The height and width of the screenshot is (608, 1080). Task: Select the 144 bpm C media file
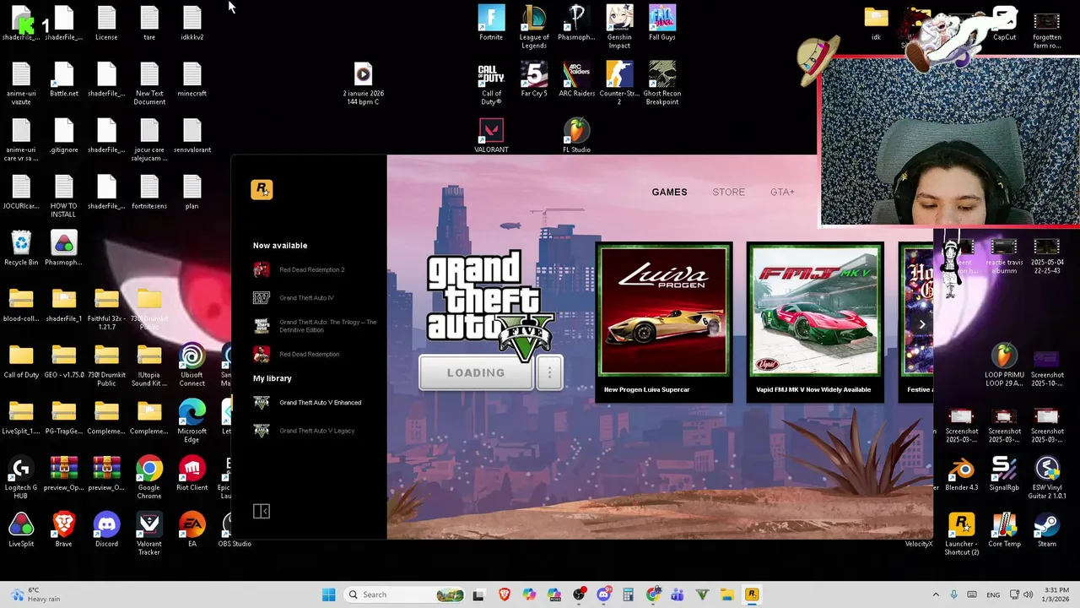(363, 84)
